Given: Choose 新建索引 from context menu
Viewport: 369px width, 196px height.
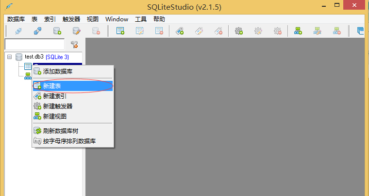Looking at the screenshot, I should 73,96.
